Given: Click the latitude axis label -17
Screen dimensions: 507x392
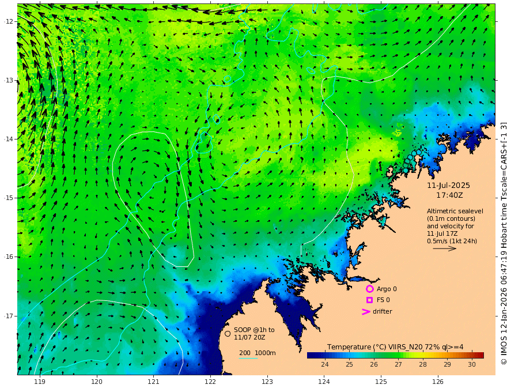Looking at the screenshot, I should tap(9, 316).
